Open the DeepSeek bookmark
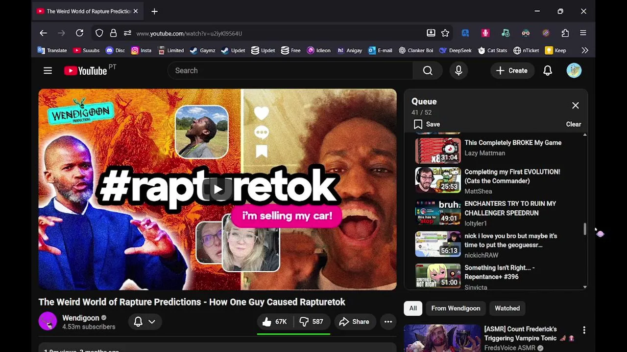The width and height of the screenshot is (627, 352). 455,50
